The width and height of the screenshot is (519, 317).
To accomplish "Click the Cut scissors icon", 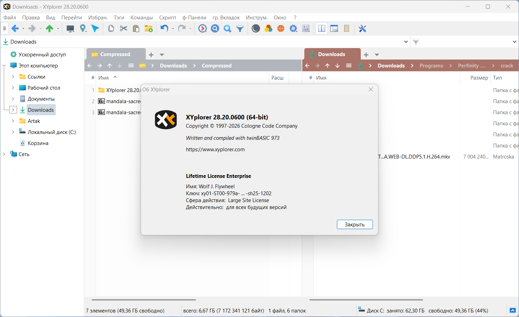I will (124, 29).
